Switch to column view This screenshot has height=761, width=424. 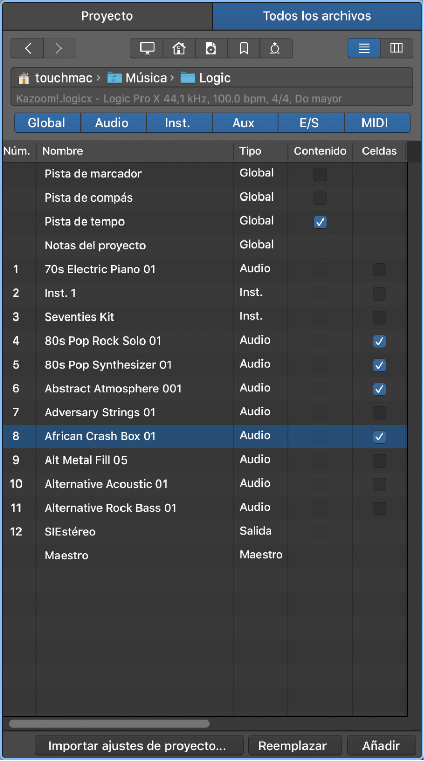click(396, 48)
